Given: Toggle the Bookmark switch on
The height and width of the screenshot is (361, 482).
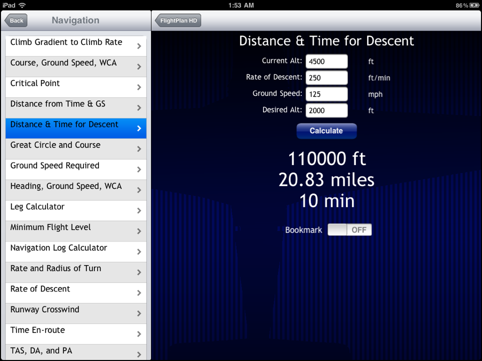Looking at the screenshot, I should tap(349, 230).
